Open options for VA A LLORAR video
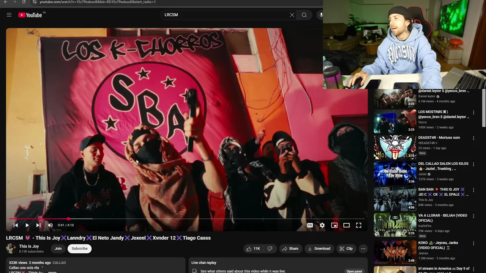Image resolution: width=486 pixels, height=273 pixels. 473,216
